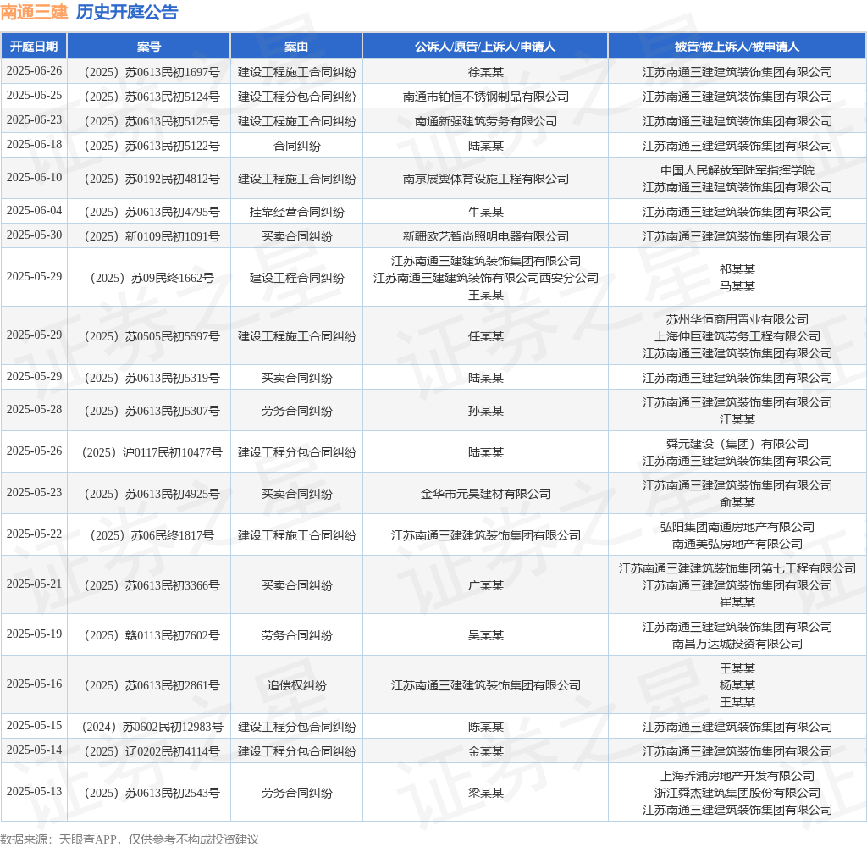Click plaintiff 广某某

[x=485, y=584]
